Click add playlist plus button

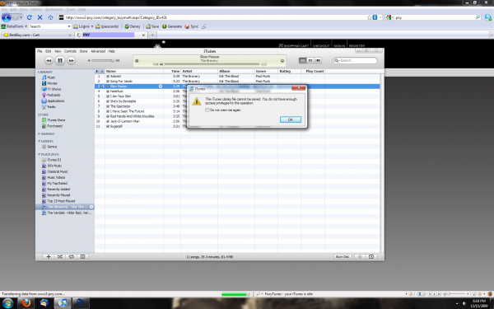49,256
